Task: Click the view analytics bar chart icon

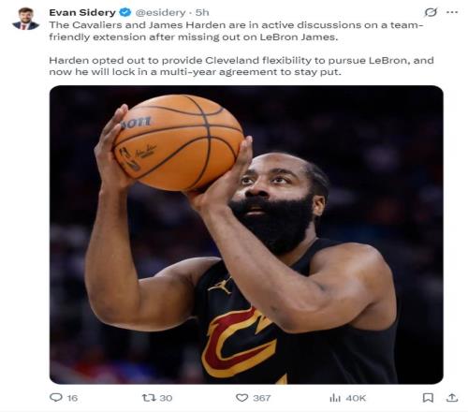Action: [x=335, y=398]
